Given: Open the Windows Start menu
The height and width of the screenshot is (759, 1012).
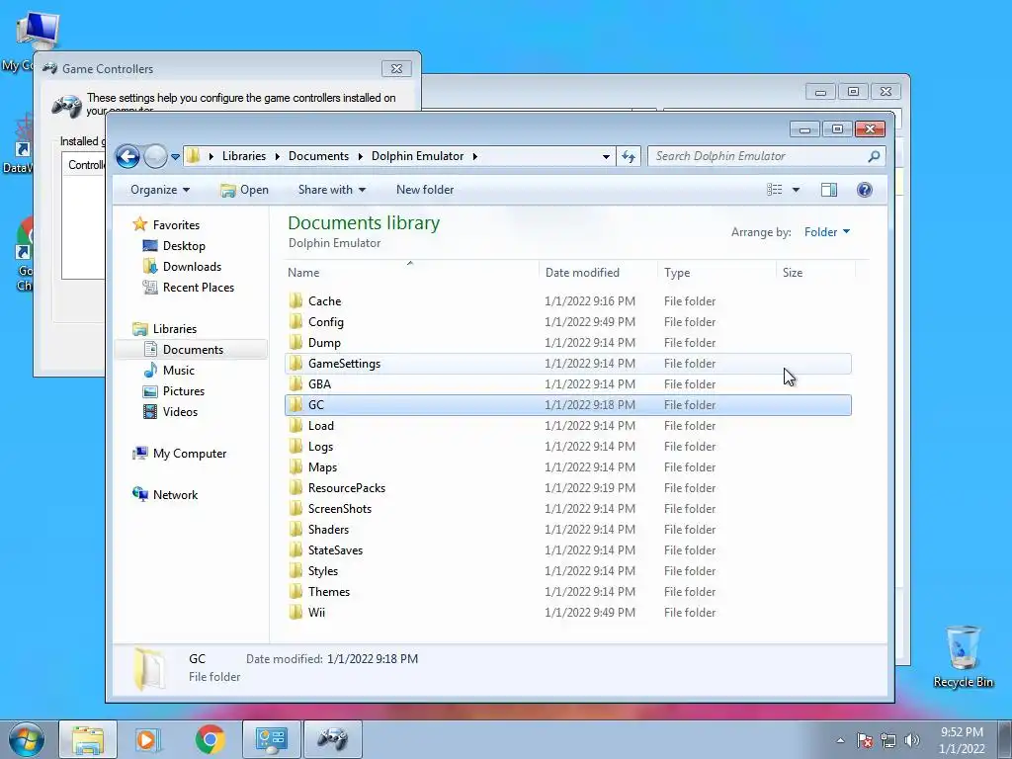Looking at the screenshot, I should point(27,739).
